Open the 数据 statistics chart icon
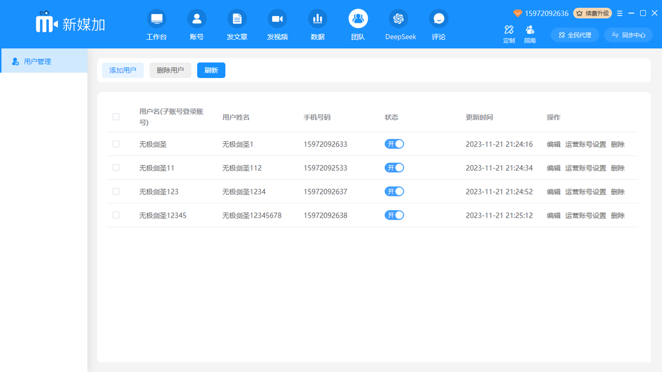The image size is (662, 372). [x=317, y=19]
